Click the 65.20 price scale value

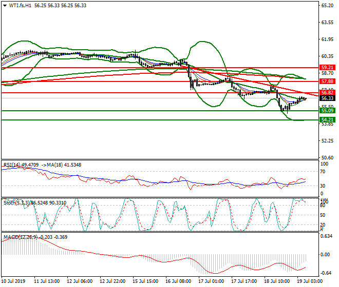tap(327, 6)
